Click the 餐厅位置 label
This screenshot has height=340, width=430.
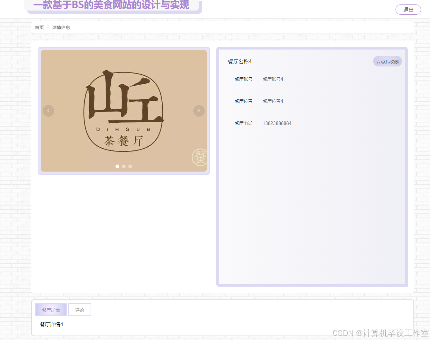[x=243, y=101]
